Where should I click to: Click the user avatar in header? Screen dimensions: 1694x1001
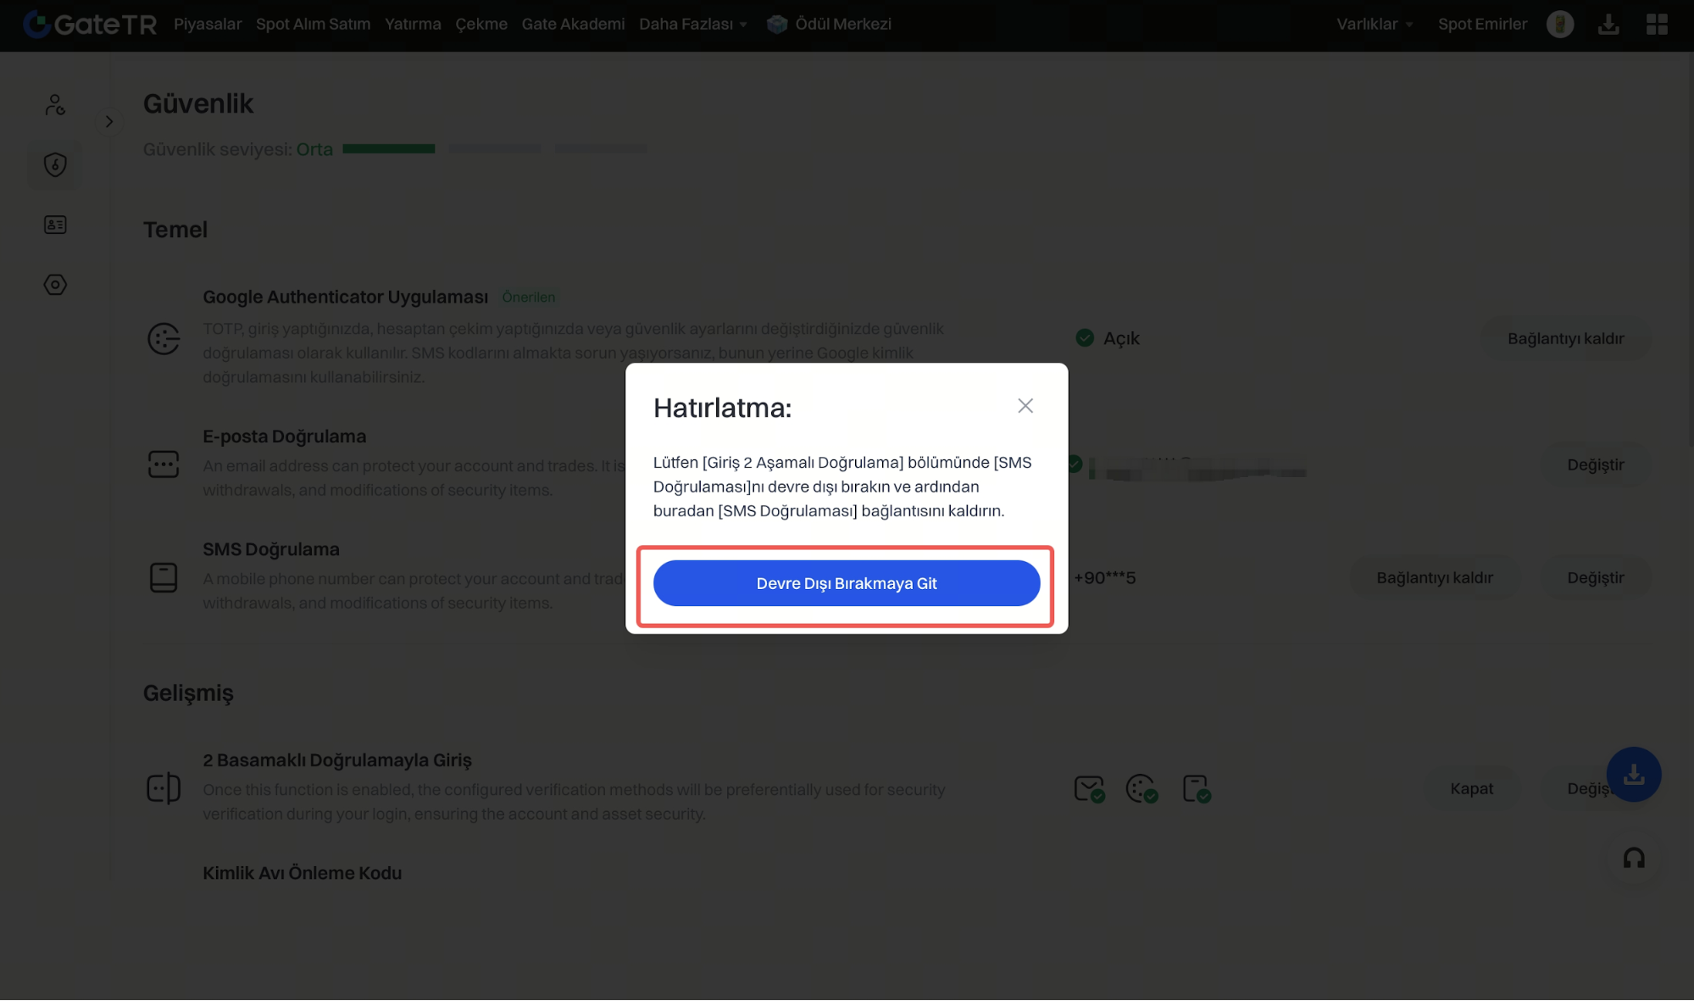point(1559,24)
